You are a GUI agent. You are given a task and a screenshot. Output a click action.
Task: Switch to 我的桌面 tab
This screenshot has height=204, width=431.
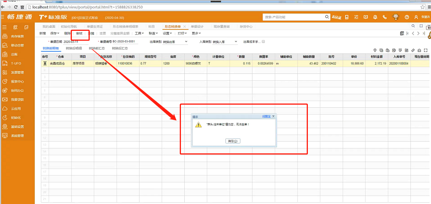(49, 27)
